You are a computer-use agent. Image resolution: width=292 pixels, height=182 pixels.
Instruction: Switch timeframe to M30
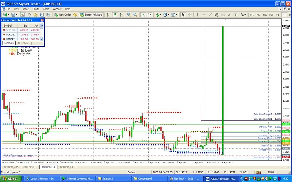click(271, 15)
